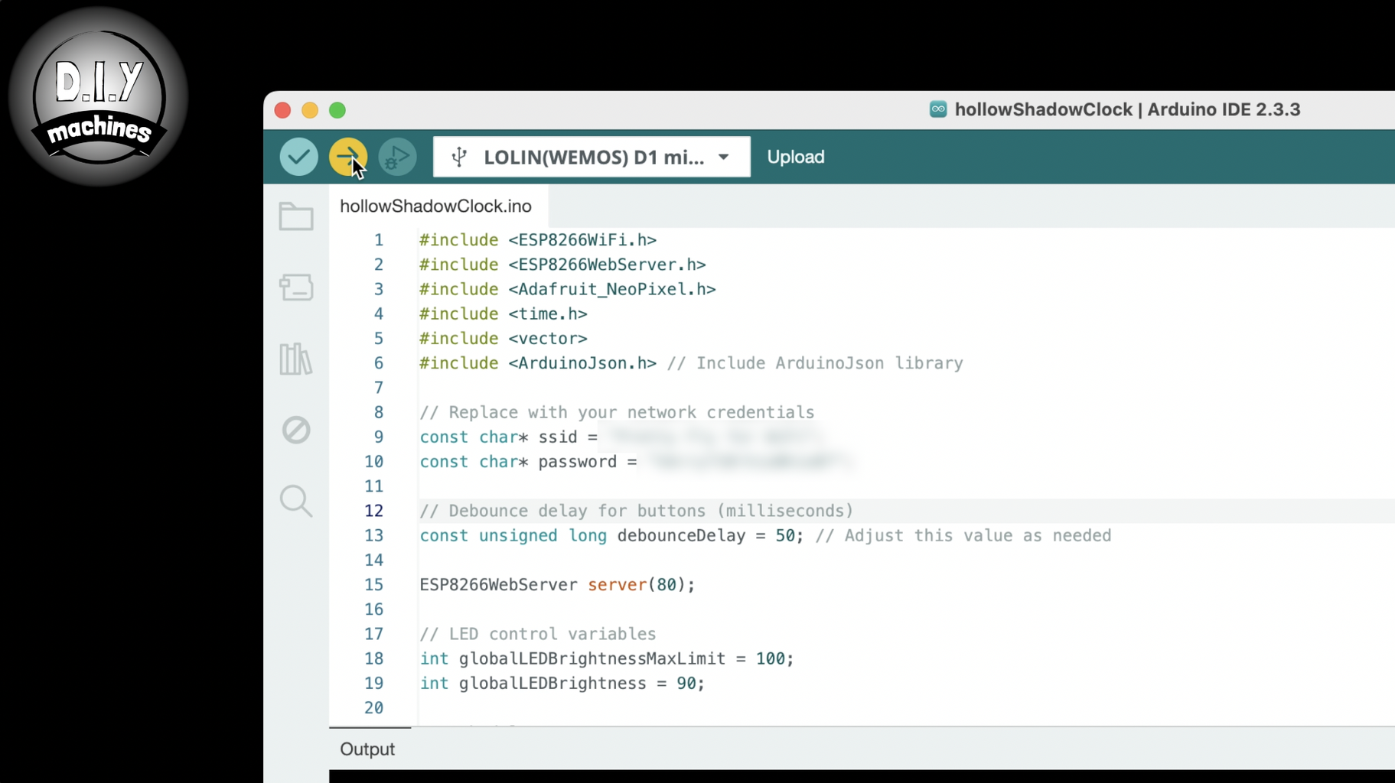
Task: Click line number 20 in gutter
Action: [x=373, y=708]
